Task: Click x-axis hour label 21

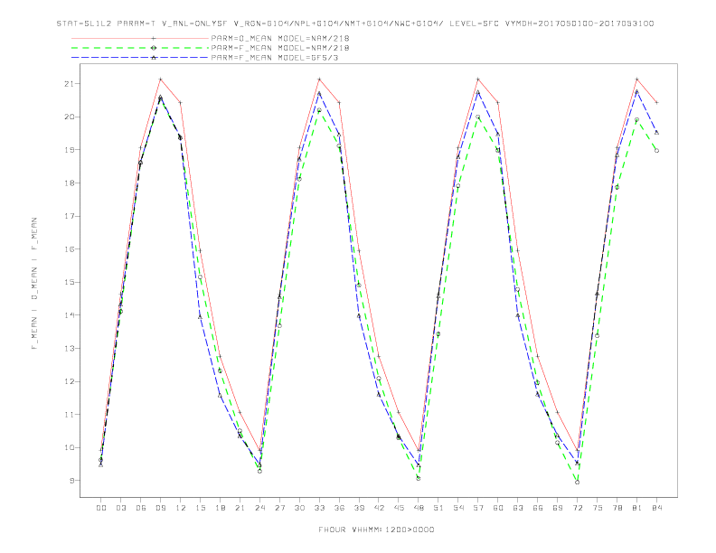Action: coord(240,508)
